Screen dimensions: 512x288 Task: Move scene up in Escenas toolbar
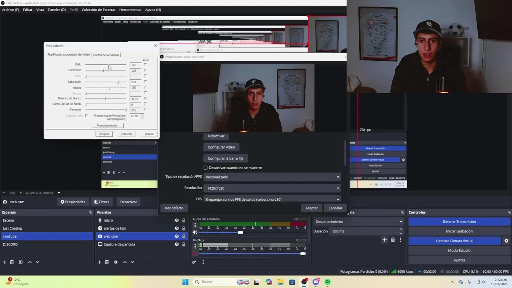point(30,262)
